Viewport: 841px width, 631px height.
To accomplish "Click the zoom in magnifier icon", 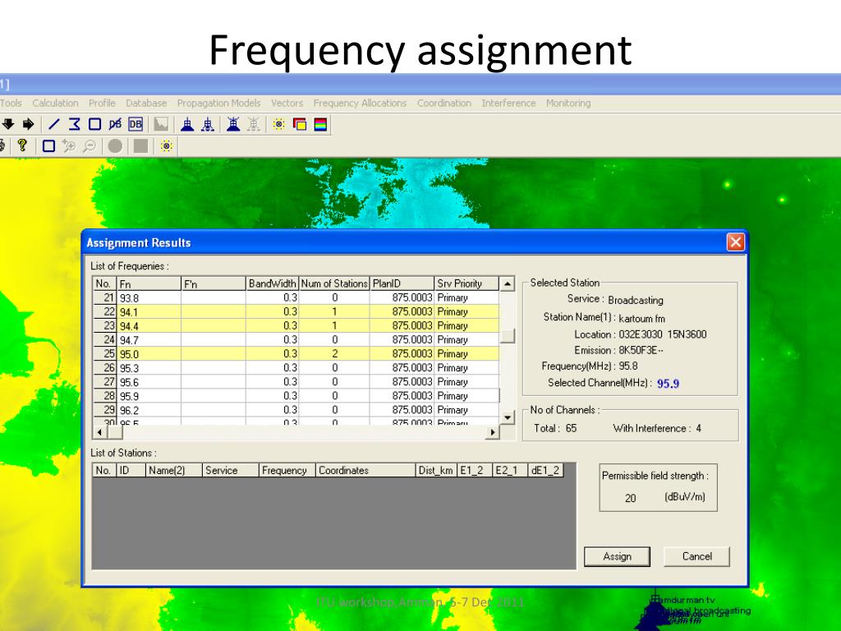I will [69, 145].
